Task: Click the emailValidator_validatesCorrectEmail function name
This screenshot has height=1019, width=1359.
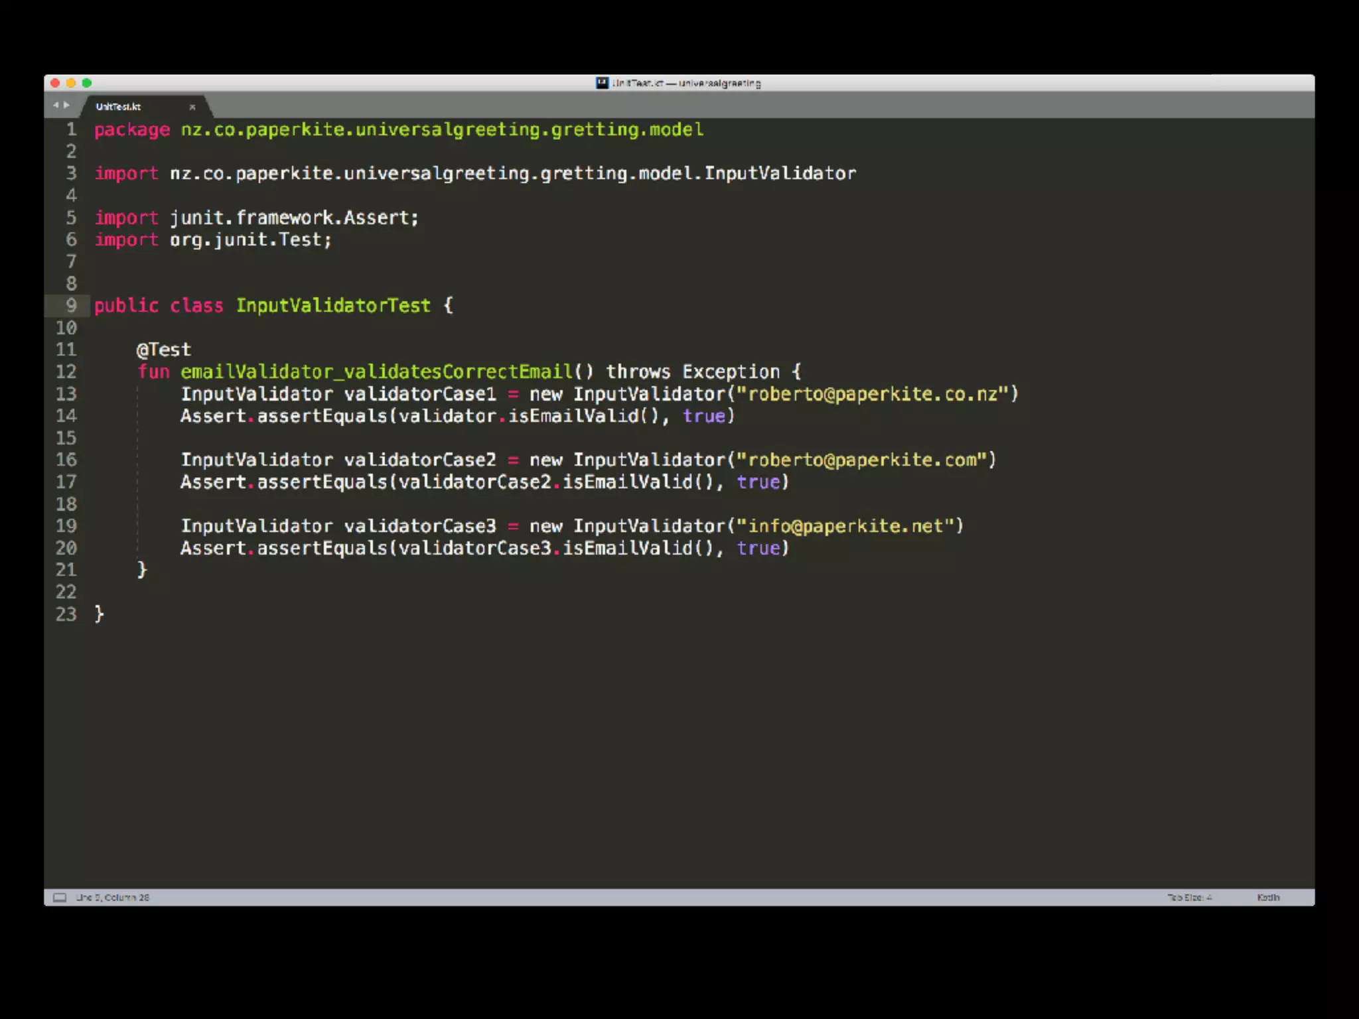Action: [376, 372]
